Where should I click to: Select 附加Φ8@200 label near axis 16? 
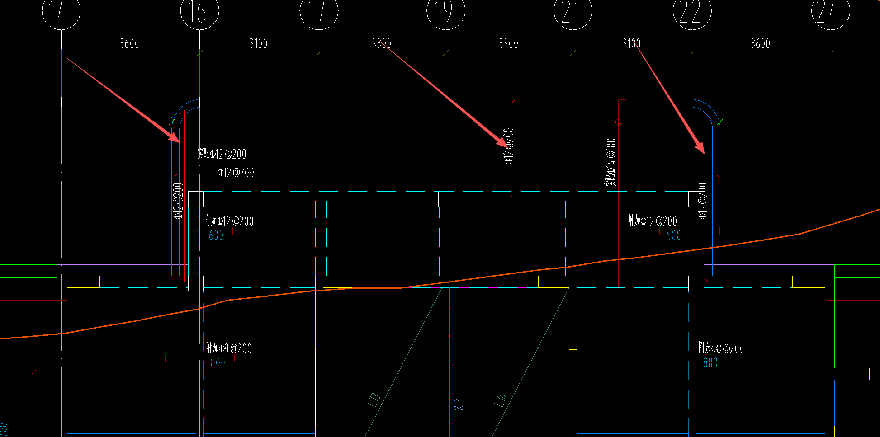(x=229, y=348)
